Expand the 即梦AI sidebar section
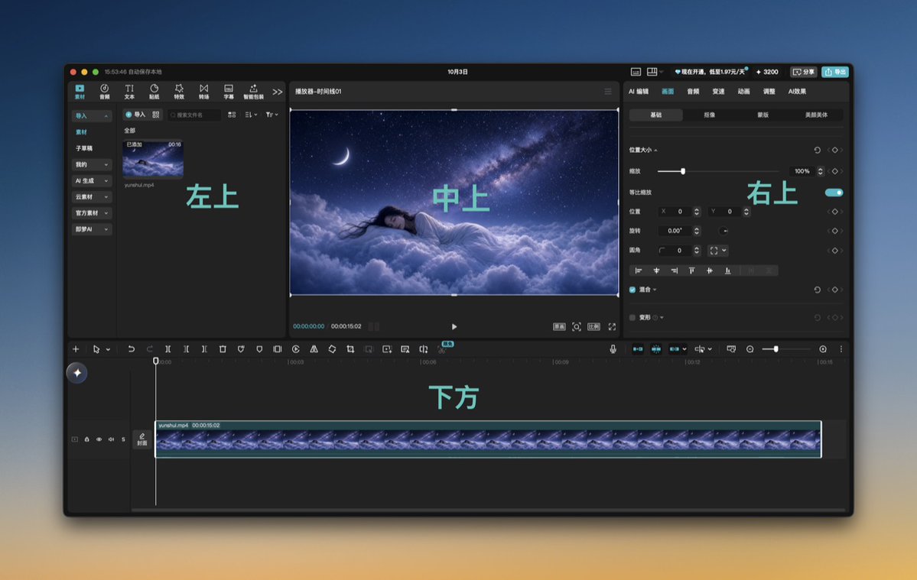This screenshot has height=580, width=917. [91, 229]
